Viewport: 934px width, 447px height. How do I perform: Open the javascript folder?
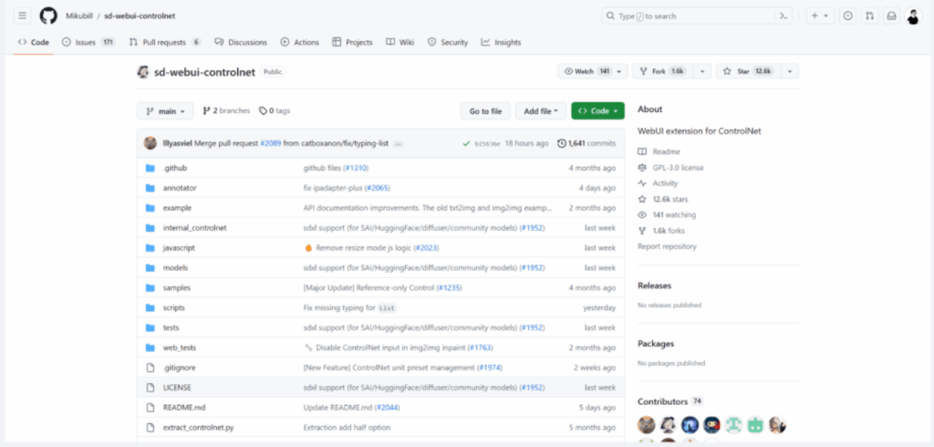tap(179, 247)
